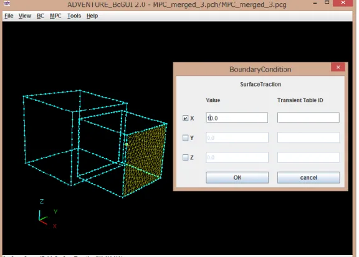Minimize the ADVENTURE_BcGUI window
The width and height of the screenshot is (359, 257).
click(x=315, y=3)
